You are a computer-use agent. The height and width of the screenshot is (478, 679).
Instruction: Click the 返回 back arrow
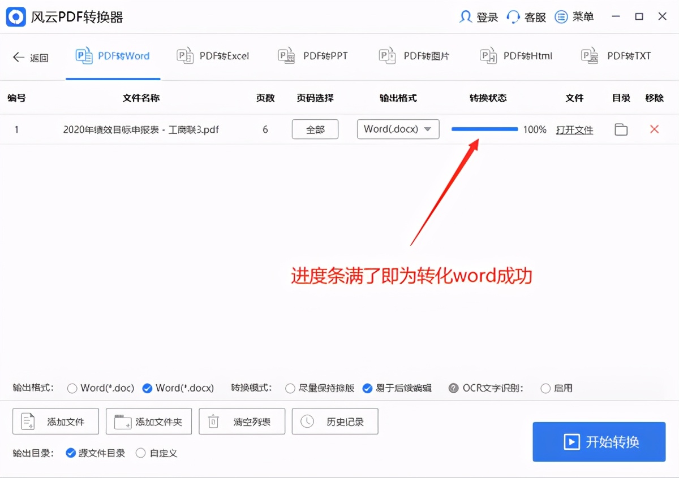coord(16,57)
